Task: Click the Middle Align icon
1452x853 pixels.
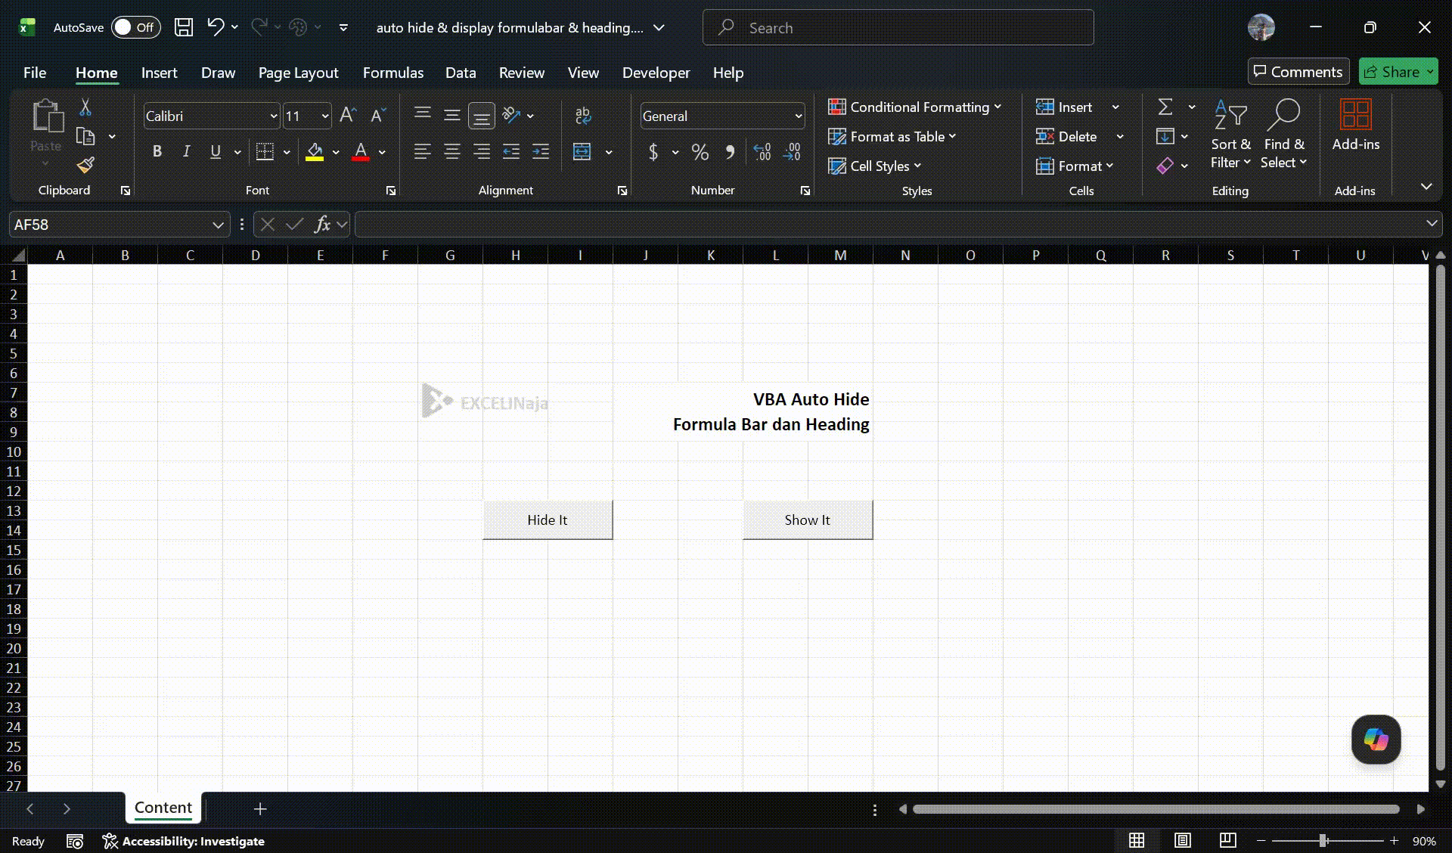Action: coord(452,115)
